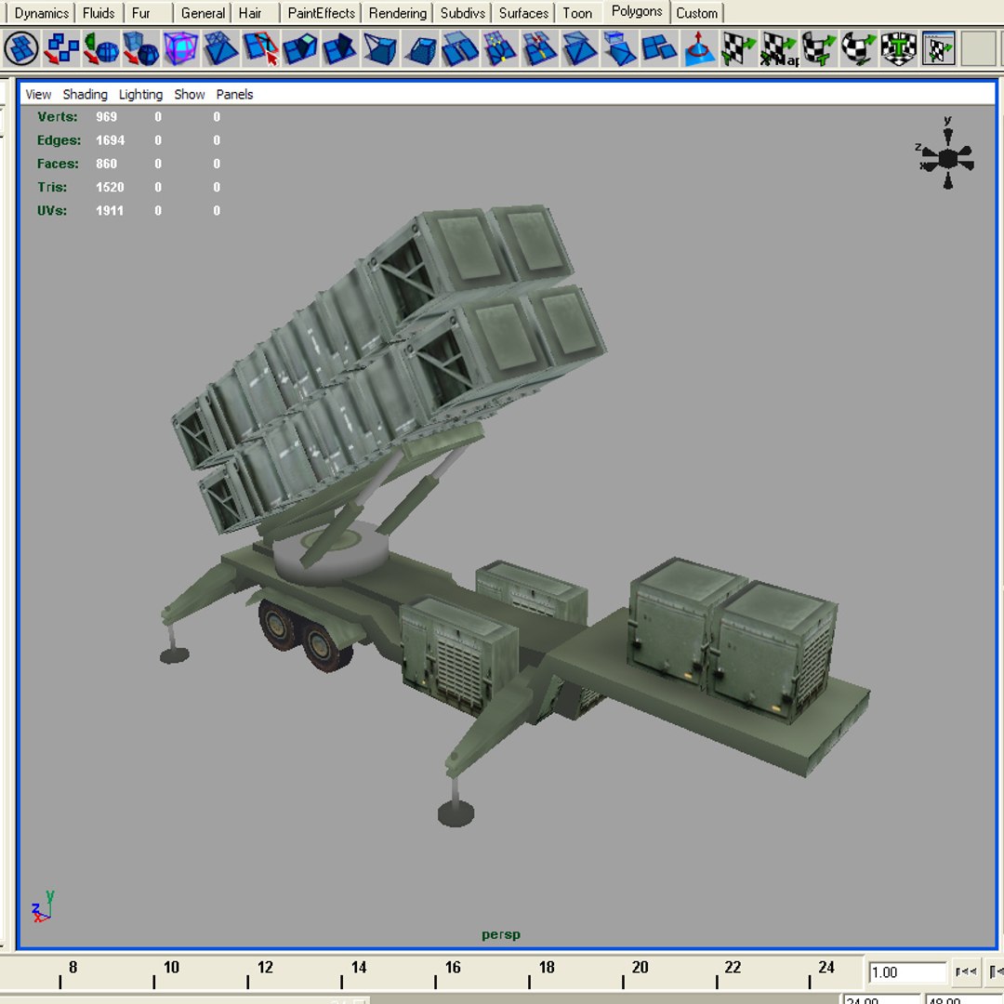The image size is (1004, 1004).
Task: Click the go-to-start playback button
Action: click(966, 971)
